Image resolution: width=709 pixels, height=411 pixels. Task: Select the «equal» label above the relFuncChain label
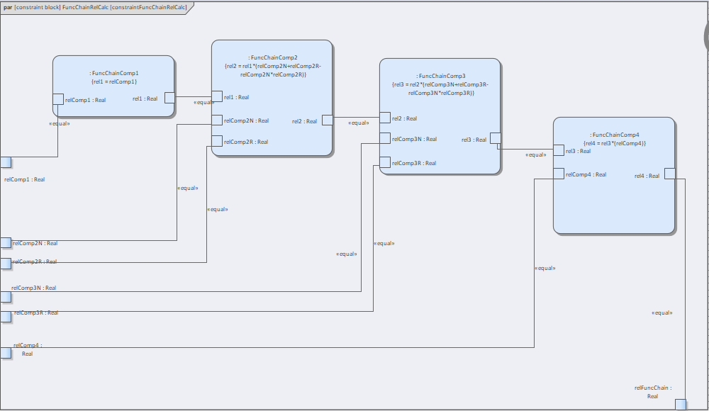click(662, 313)
